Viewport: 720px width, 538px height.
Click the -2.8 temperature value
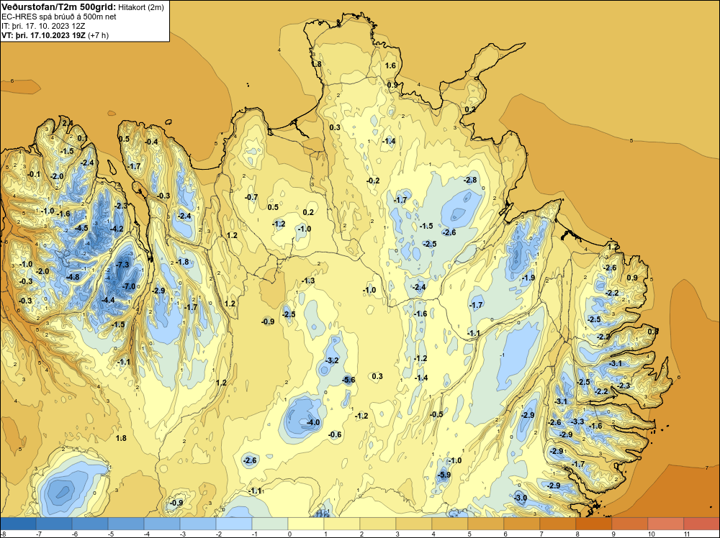point(470,180)
